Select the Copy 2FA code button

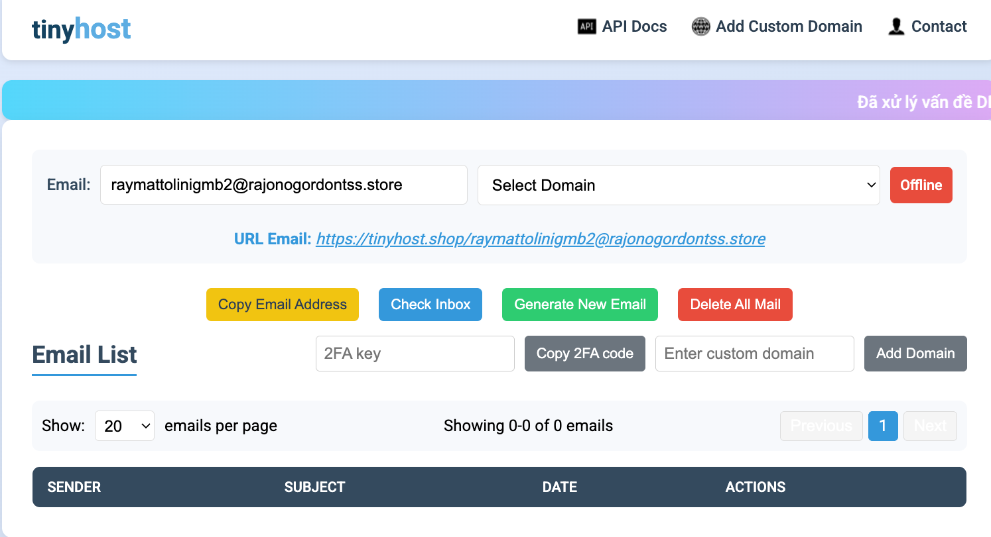coord(584,354)
